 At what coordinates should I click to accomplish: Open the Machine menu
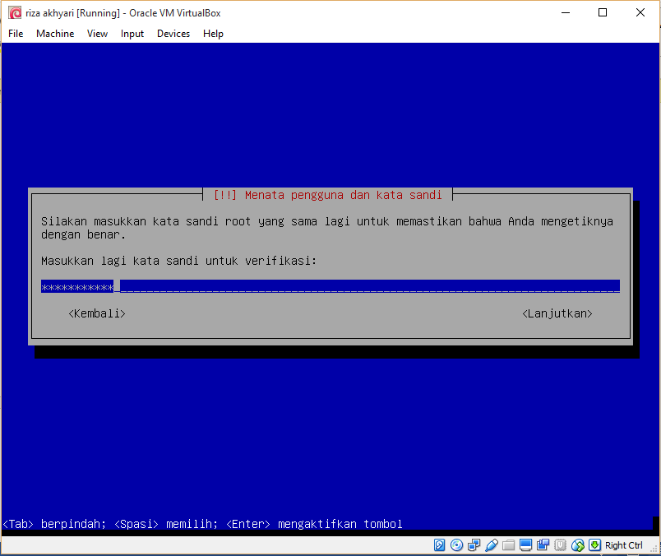click(55, 34)
